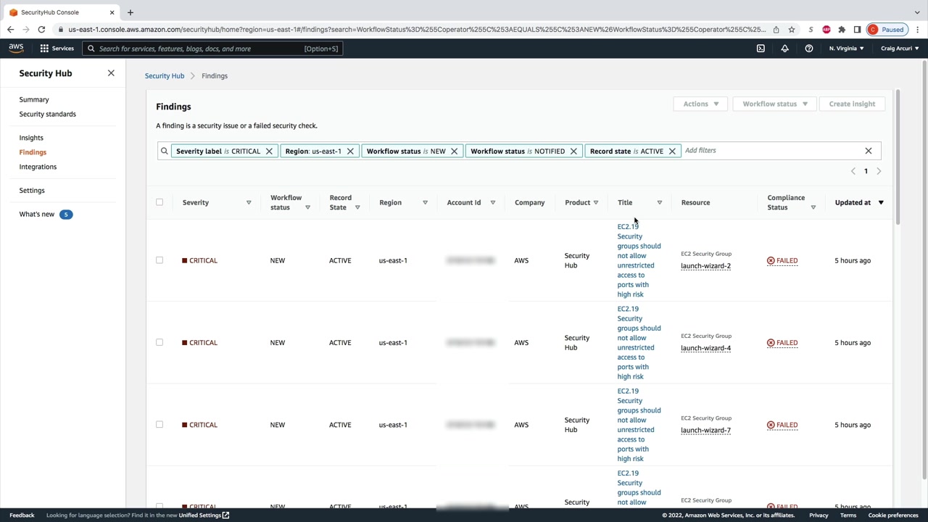
Task: Select all findings with header checkbox
Action: pyautogui.click(x=159, y=202)
